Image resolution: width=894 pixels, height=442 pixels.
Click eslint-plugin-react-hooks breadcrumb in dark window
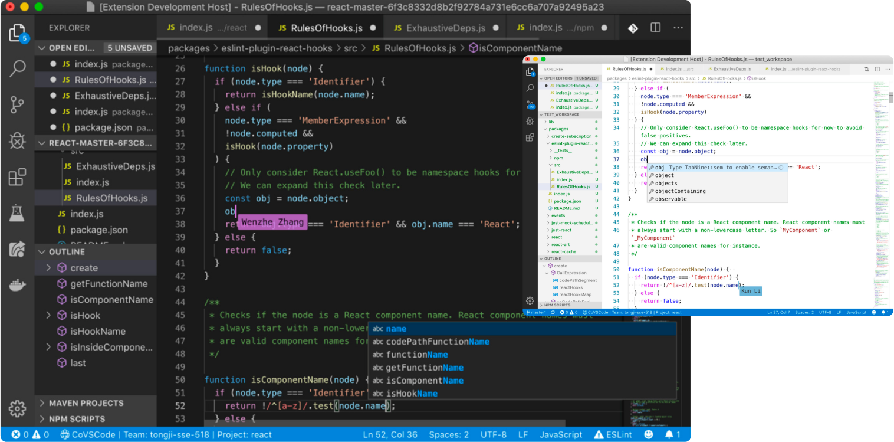tap(277, 48)
